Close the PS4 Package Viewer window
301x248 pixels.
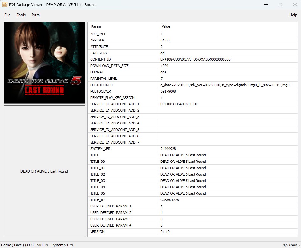tap(295, 4)
